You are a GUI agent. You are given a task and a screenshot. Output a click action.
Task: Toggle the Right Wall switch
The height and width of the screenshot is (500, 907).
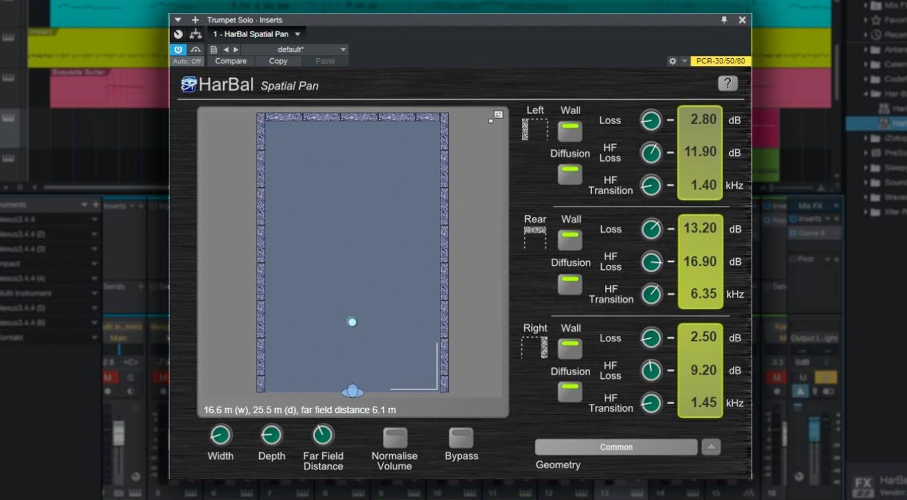click(x=570, y=348)
